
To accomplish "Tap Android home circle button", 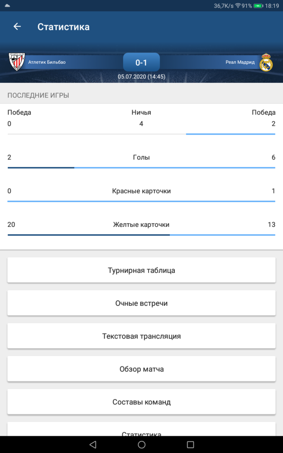I will coord(141,444).
